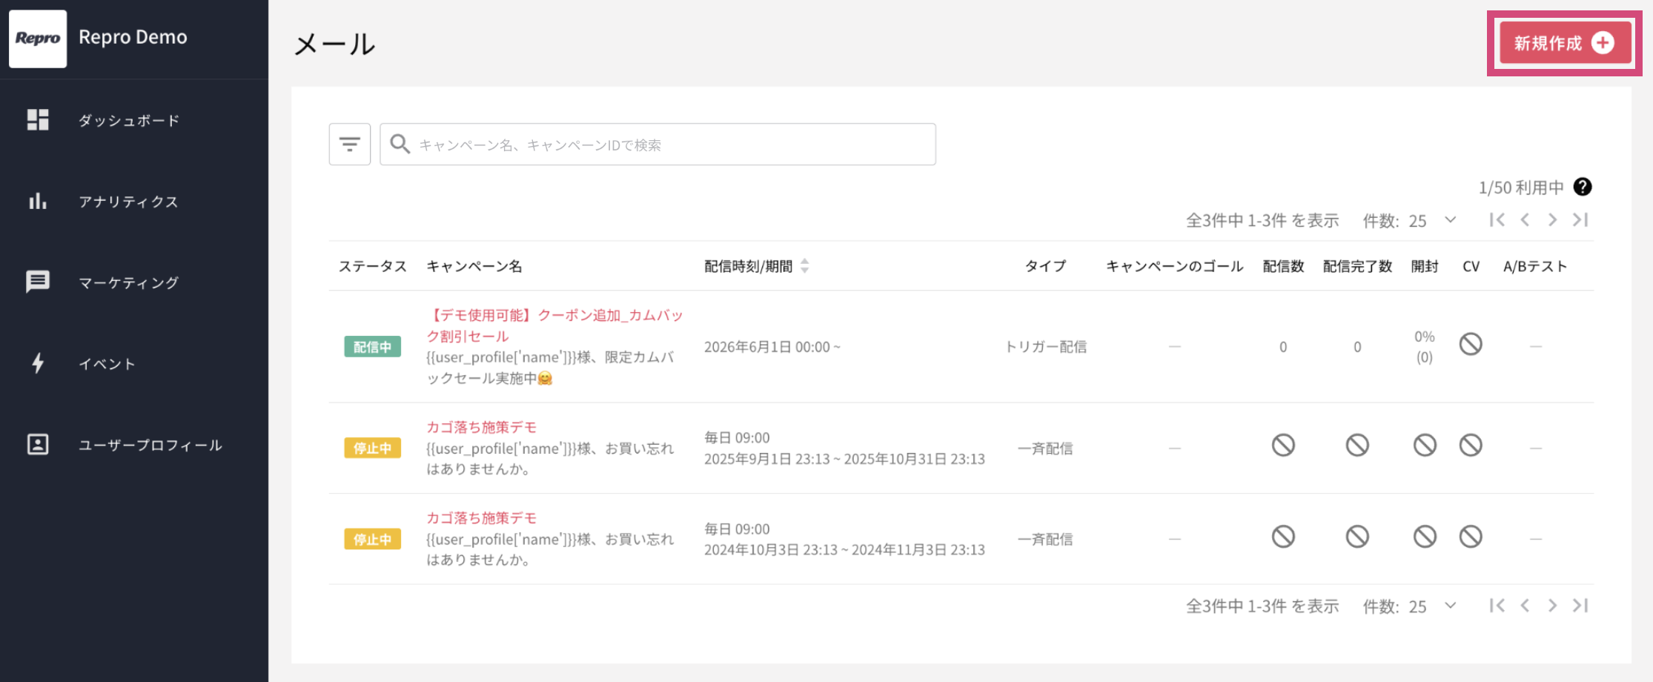This screenshot has height=682, width=1653.
Task: Open the カゴ落ち施策デモ campaign dated 2025年9月1日
Action: tap(481, 427)
